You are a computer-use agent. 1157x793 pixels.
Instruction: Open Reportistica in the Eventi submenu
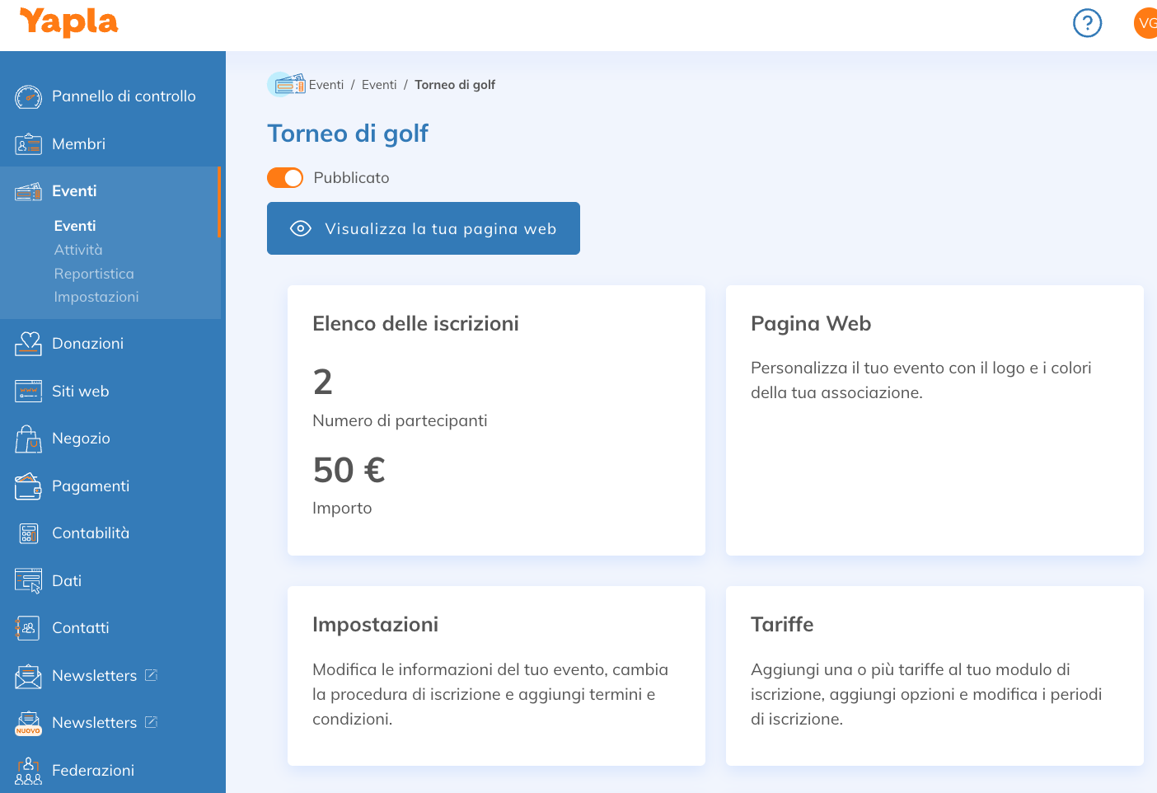pyautogui.click(x=94, y=274)
